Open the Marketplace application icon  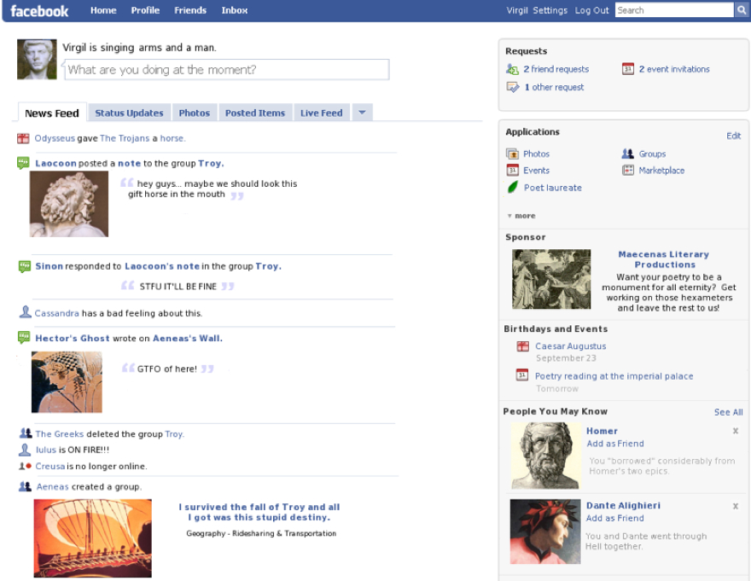click(627, 170)
